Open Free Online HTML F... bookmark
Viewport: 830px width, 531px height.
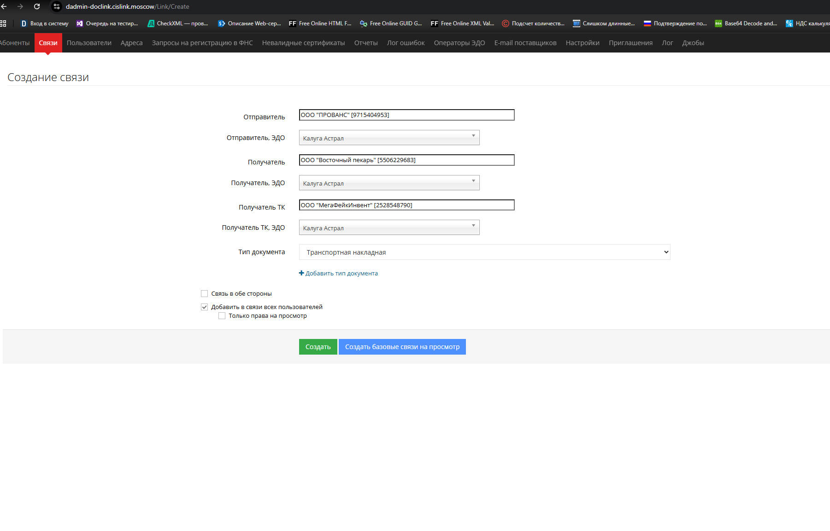click(320, 23)
